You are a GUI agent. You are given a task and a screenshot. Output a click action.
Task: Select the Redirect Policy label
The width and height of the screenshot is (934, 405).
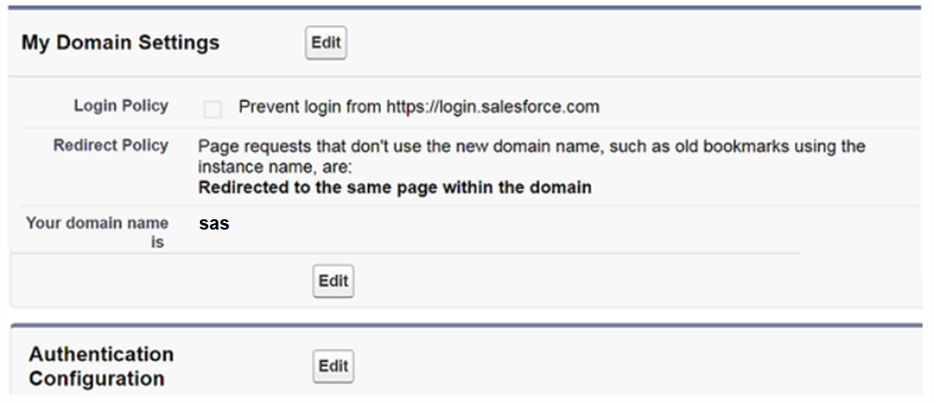tap(111, 145)
